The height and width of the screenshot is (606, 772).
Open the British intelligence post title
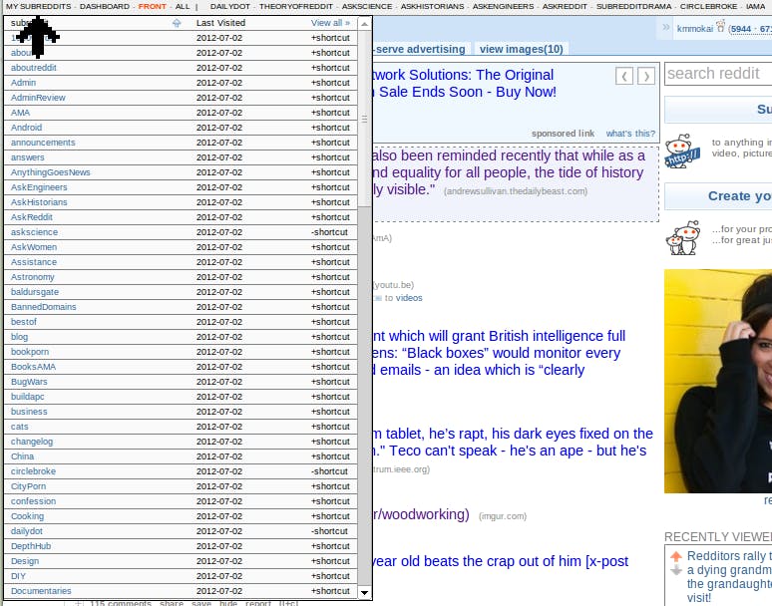click(498, 353)
